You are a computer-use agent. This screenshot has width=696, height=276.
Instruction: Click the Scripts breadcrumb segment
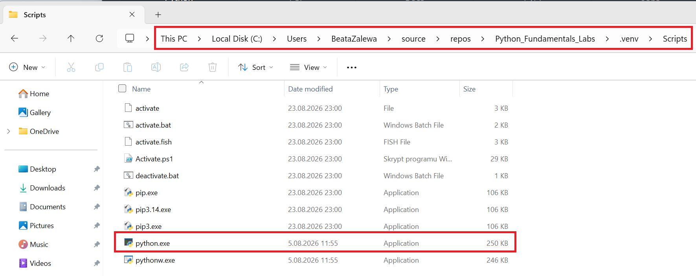[675, 38]
